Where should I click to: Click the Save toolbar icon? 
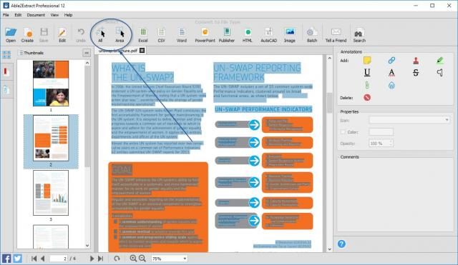coord(44,35)
